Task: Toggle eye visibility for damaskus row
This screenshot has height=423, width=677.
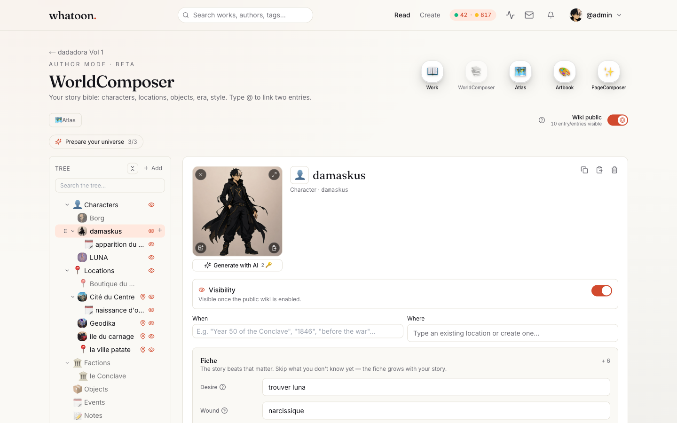Action: (x=151, y=231)
